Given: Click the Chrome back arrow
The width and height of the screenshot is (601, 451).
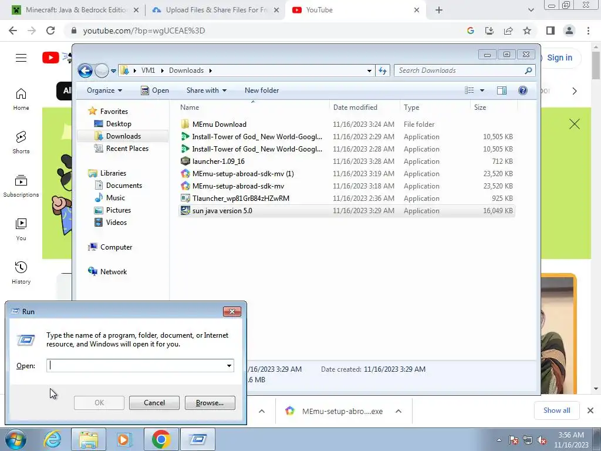Looking at the screenshot, I should (x=13, y=31).
